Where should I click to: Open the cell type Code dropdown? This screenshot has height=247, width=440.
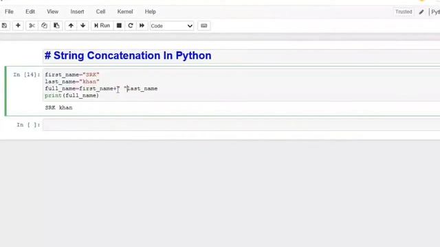coord(172,26)
